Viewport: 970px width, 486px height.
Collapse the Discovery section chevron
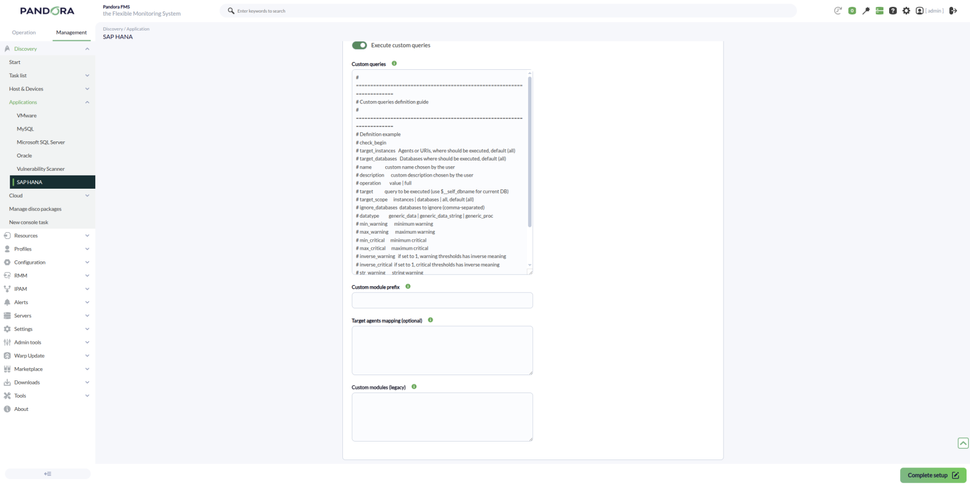pos(87,49)
